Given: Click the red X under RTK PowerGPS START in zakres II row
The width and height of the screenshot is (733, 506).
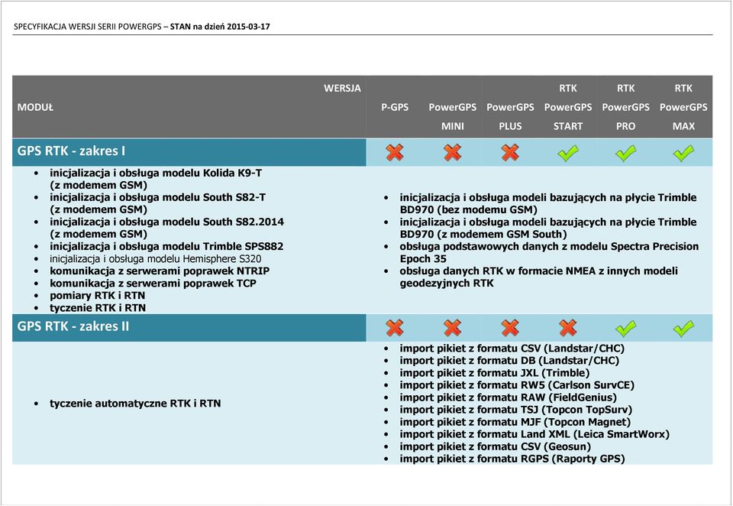Looking at the screenshot, I should click(x=568, y=328).
